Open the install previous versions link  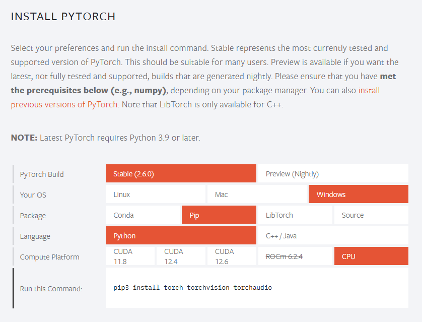click(x=369, y=91)
